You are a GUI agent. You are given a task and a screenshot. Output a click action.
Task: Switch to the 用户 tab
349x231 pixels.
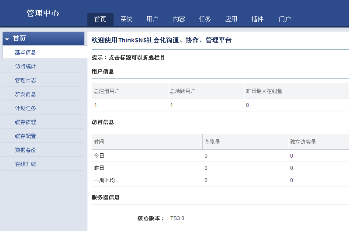tap(152, 19)
